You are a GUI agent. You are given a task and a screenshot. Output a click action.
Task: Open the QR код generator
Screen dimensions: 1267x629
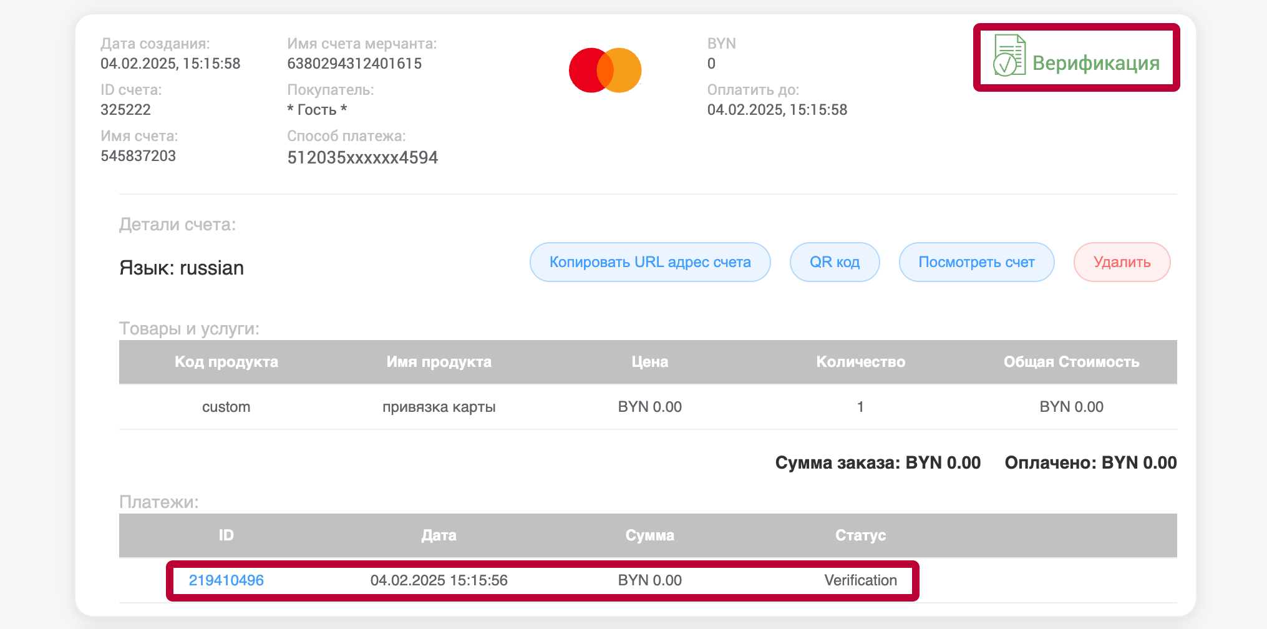pos(835,262)
